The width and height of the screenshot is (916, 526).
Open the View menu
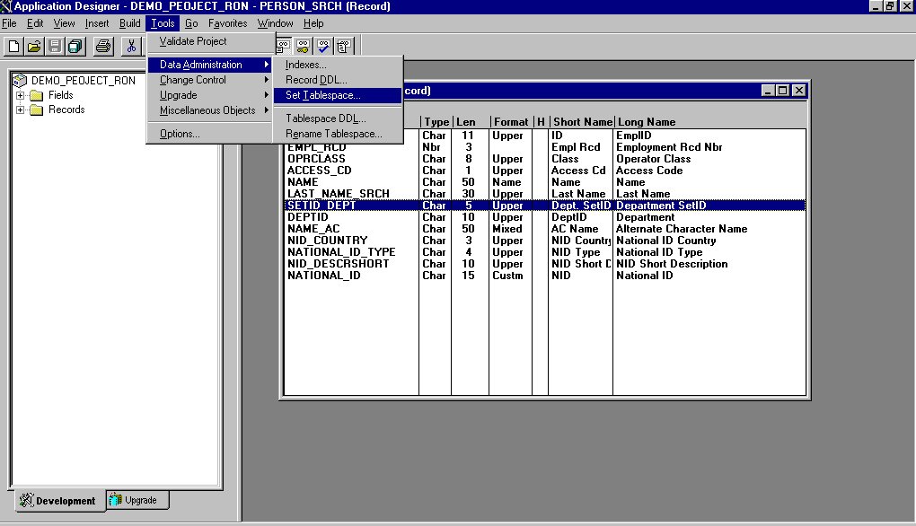click(64, 23)
